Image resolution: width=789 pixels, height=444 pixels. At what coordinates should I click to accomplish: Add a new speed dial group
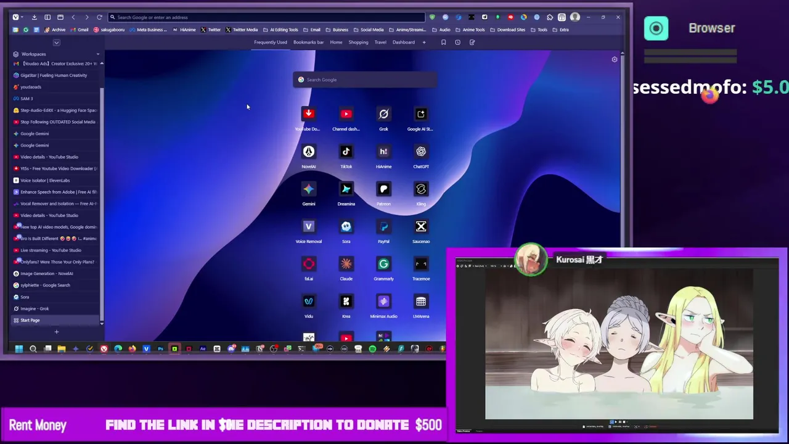(424, 43)
